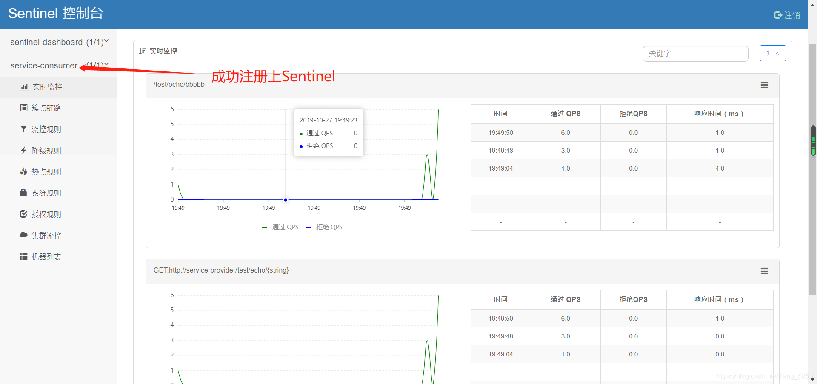Click 通过 QPS column header in first table

tap(566, 114)
